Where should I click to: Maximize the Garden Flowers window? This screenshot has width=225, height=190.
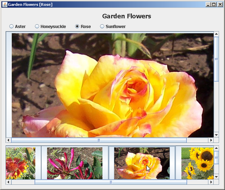tap(214, 4)
